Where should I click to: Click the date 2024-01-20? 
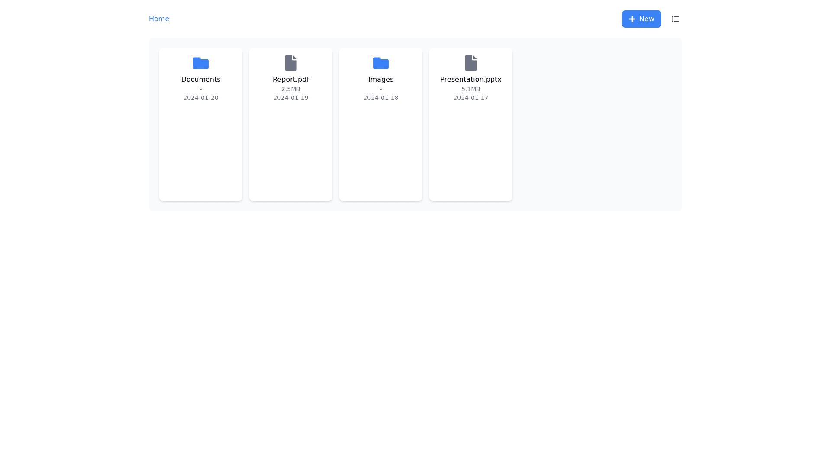(x=200, y=98)
